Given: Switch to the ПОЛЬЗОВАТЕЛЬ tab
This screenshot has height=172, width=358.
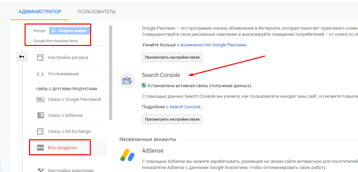Looking at the screenshot, I should [97, 12].
